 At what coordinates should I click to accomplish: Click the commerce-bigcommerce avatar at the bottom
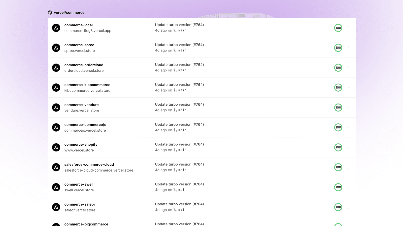point(56,224)
